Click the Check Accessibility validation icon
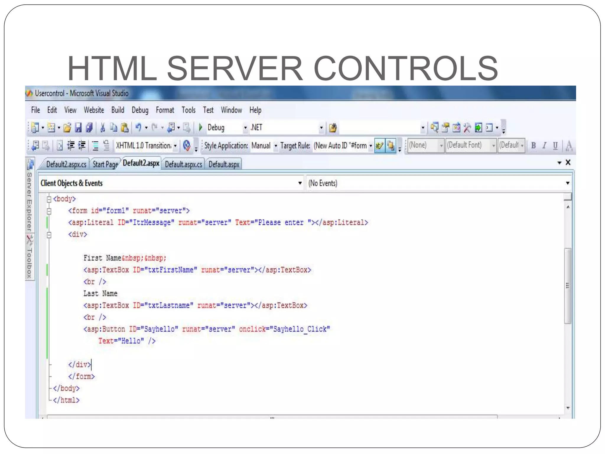The height and width of the screenshot is (454, 605). click(186, 145)
